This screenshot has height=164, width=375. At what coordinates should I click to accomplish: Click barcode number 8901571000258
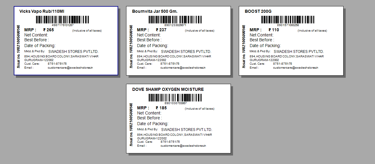point(288,25)
